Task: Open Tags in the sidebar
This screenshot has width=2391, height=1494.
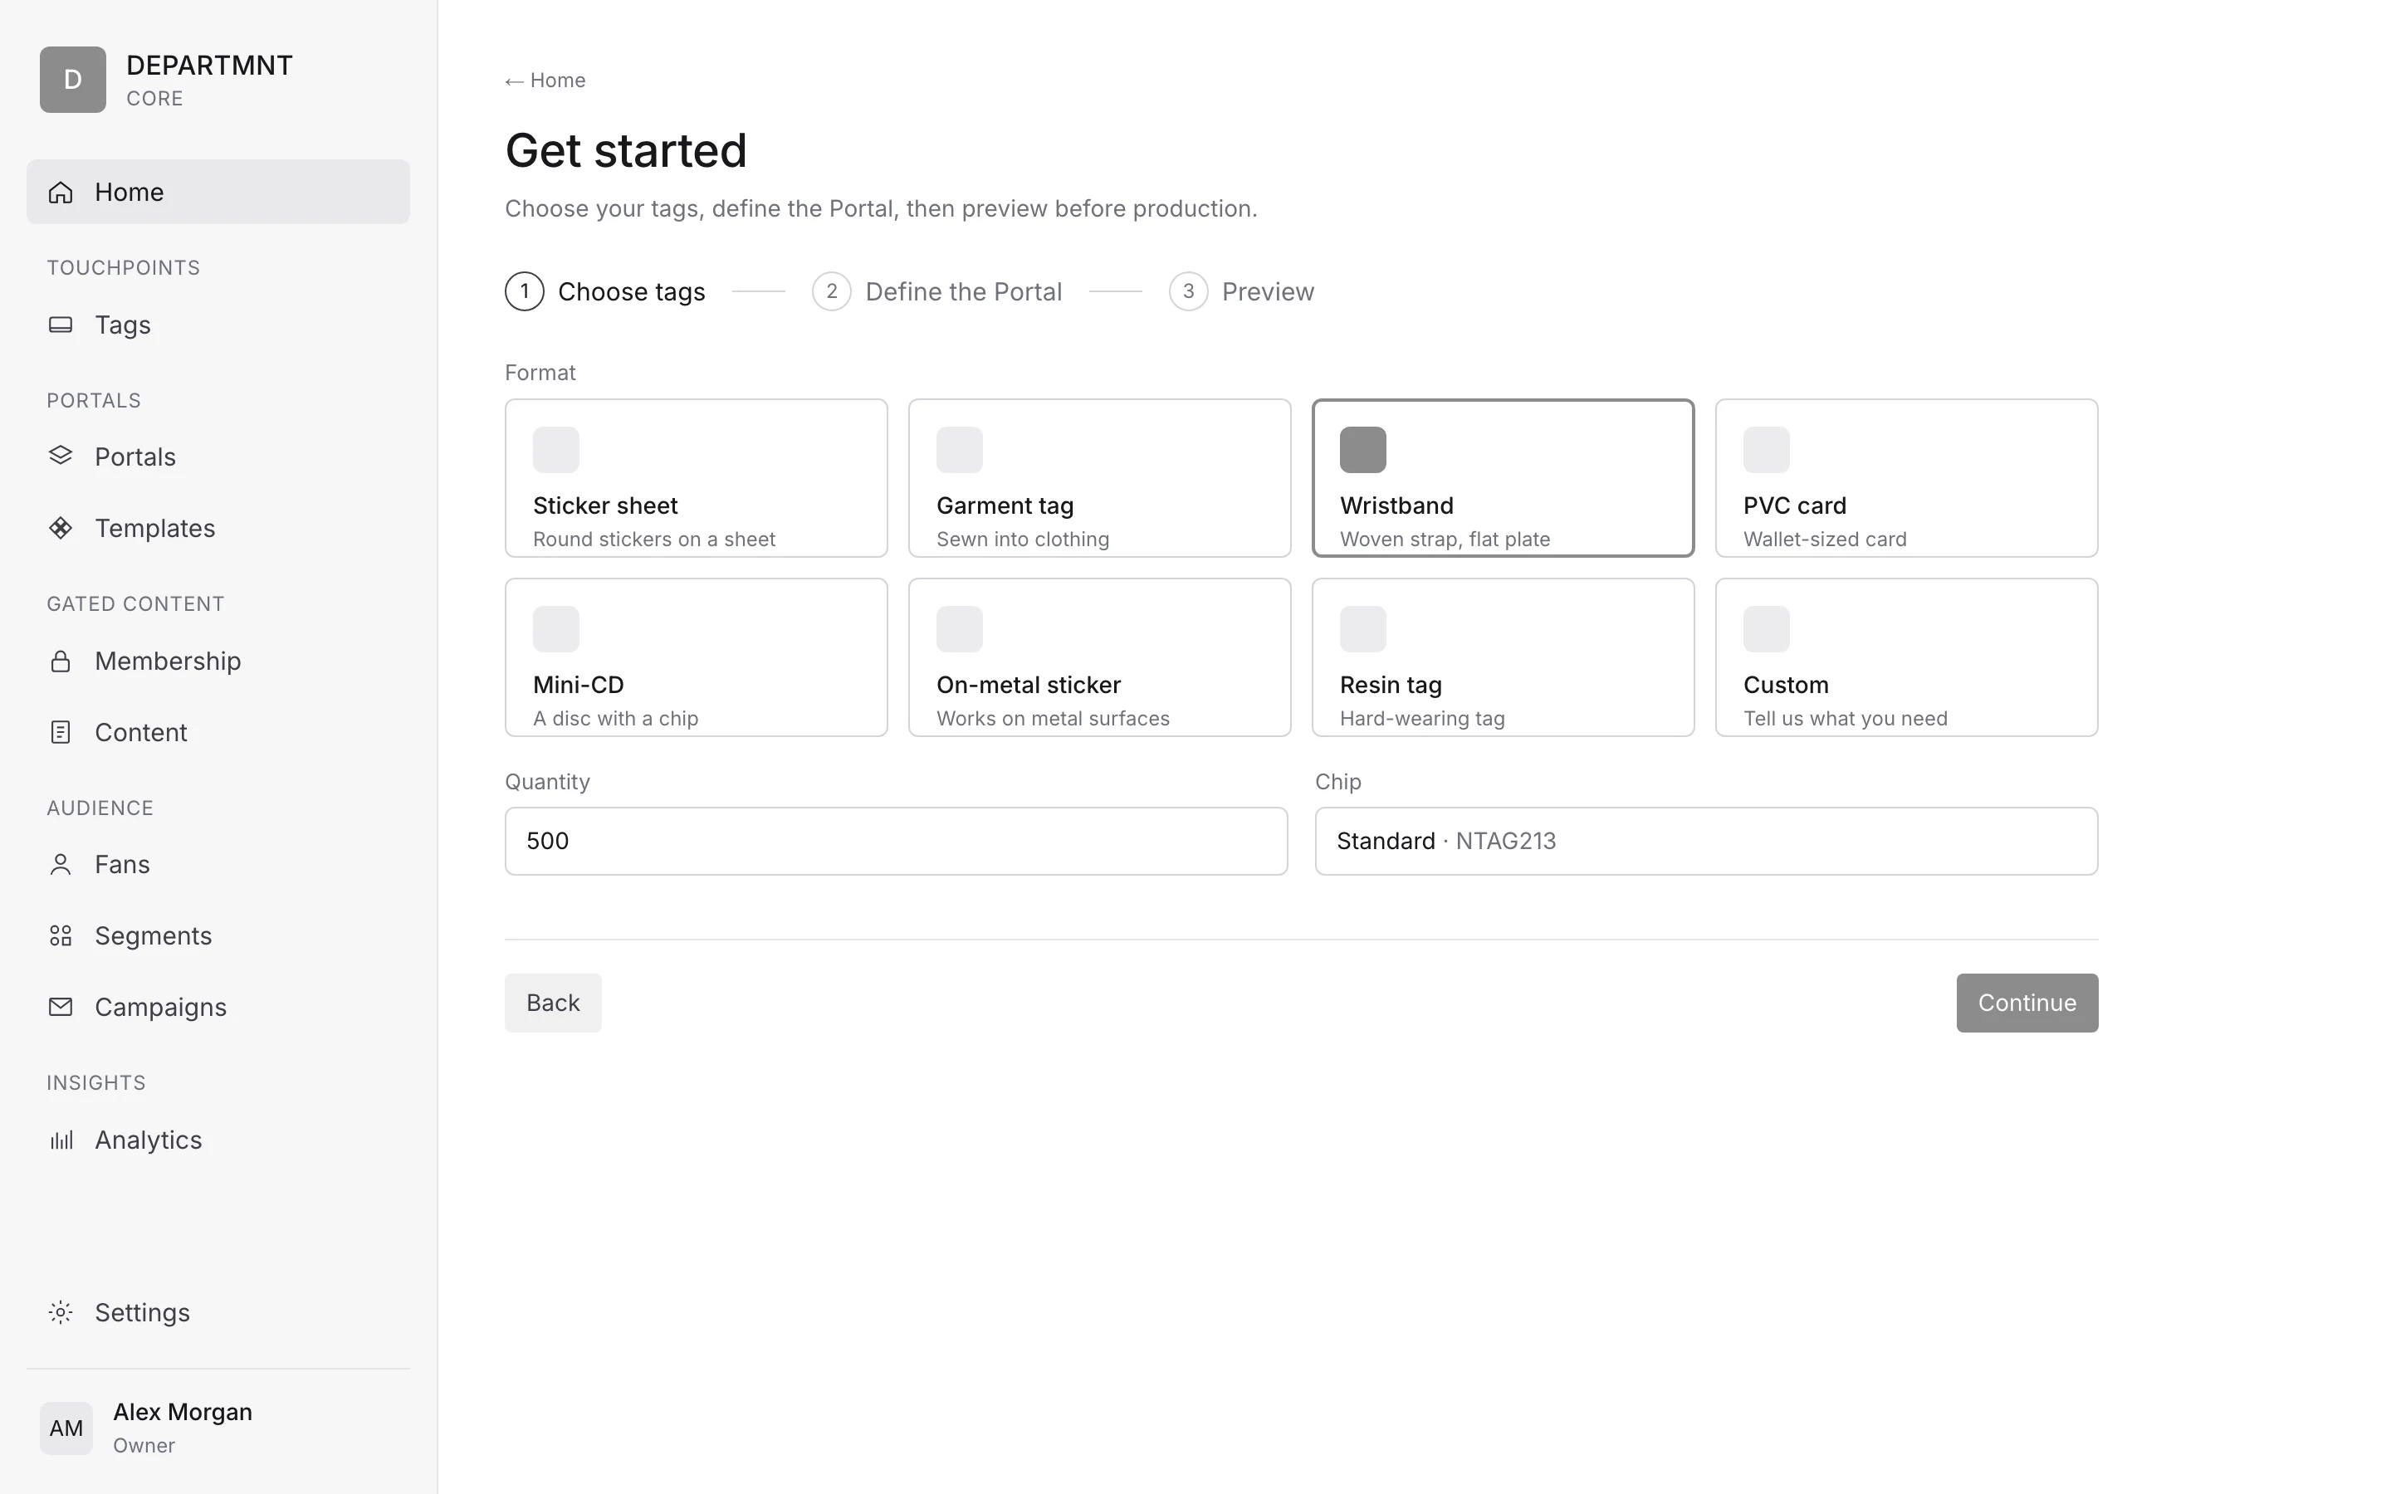Action: (x=218, y=324)
